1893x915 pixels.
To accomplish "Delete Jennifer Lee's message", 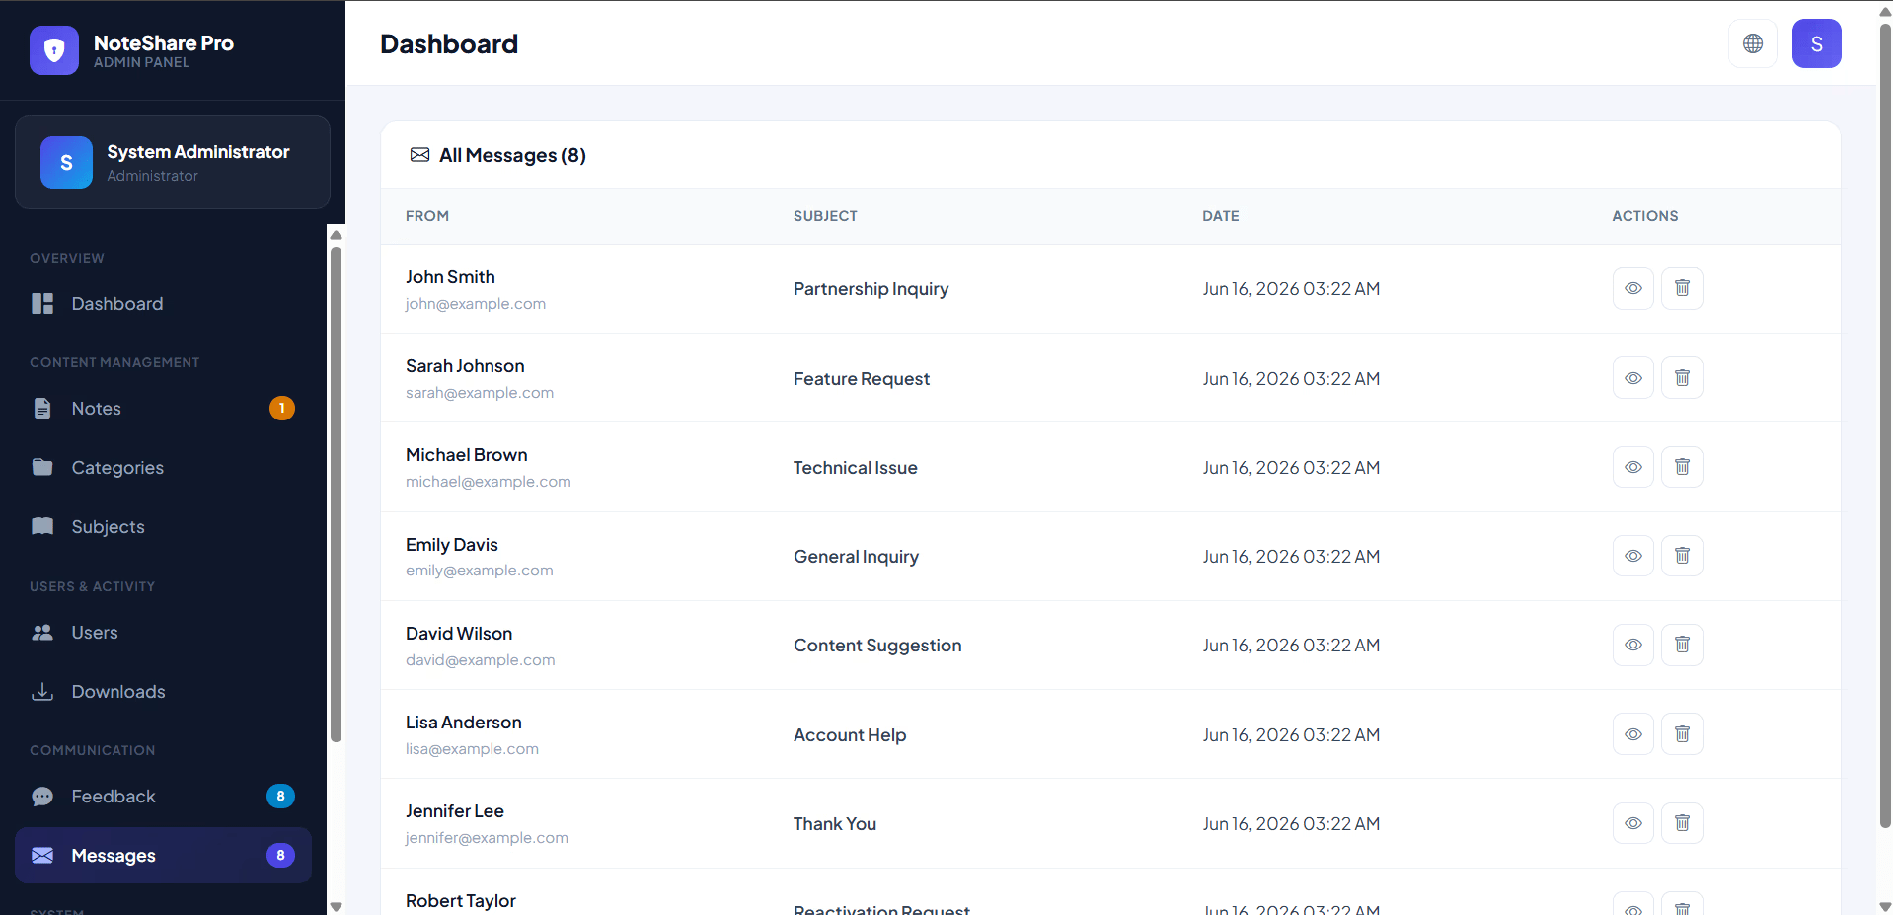I will (1683, 823).
